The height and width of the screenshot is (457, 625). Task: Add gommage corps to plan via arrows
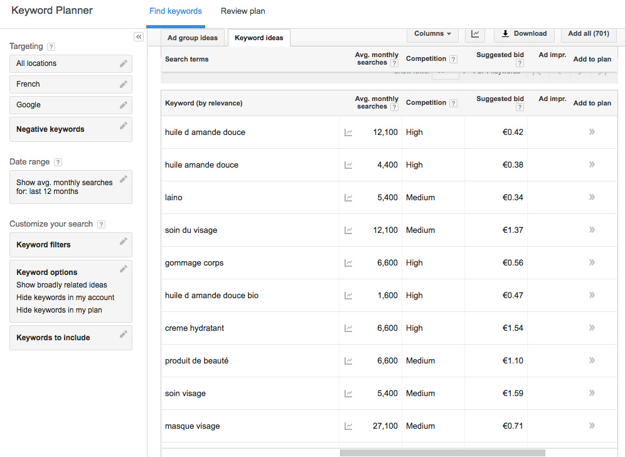click(x=592, y=262)
